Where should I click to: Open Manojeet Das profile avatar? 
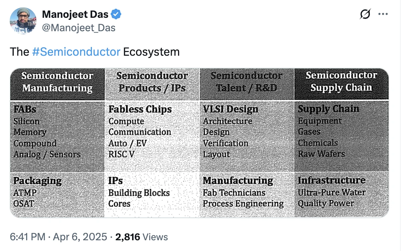[x=23, y=21]
